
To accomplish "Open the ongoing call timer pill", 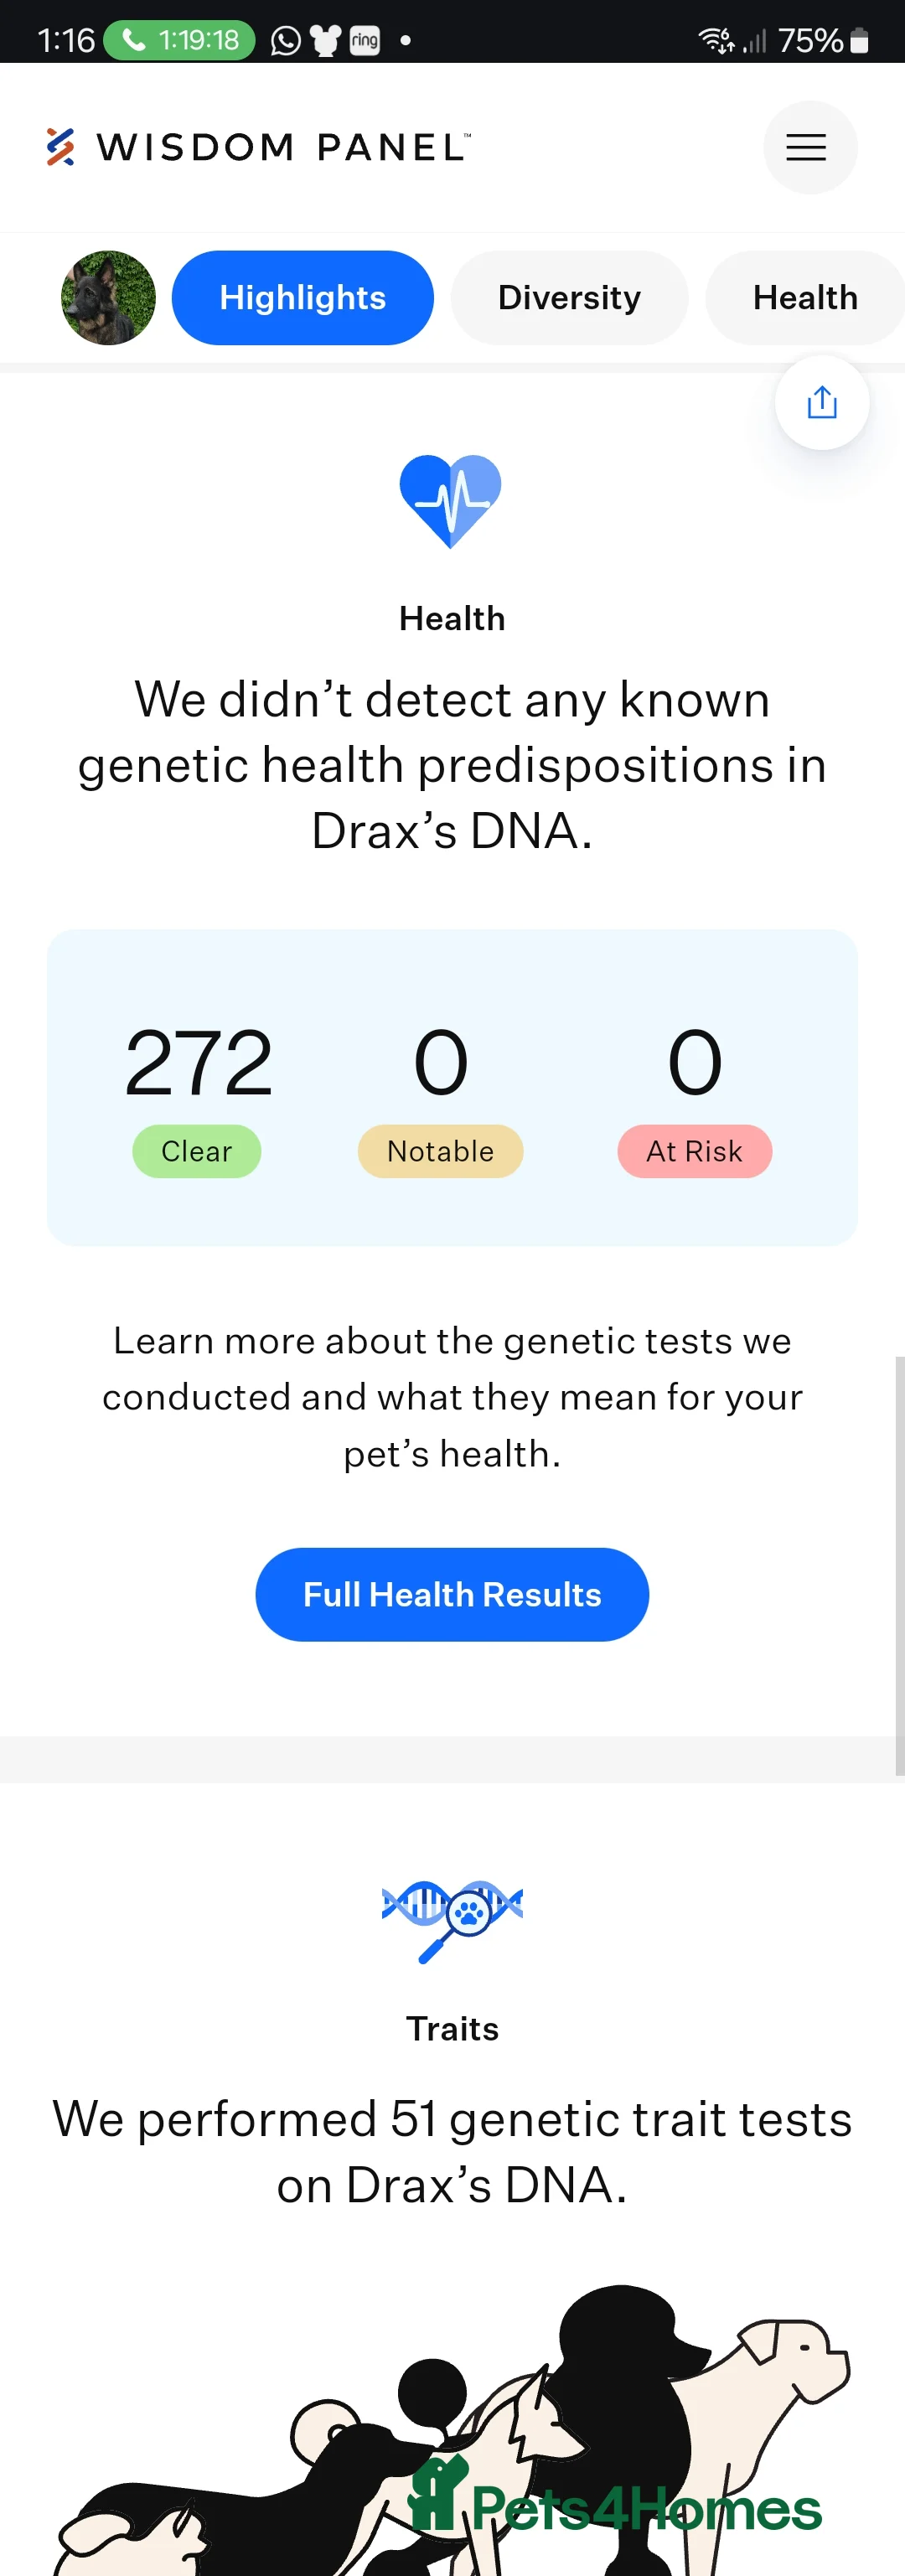I will coord(180,41).
